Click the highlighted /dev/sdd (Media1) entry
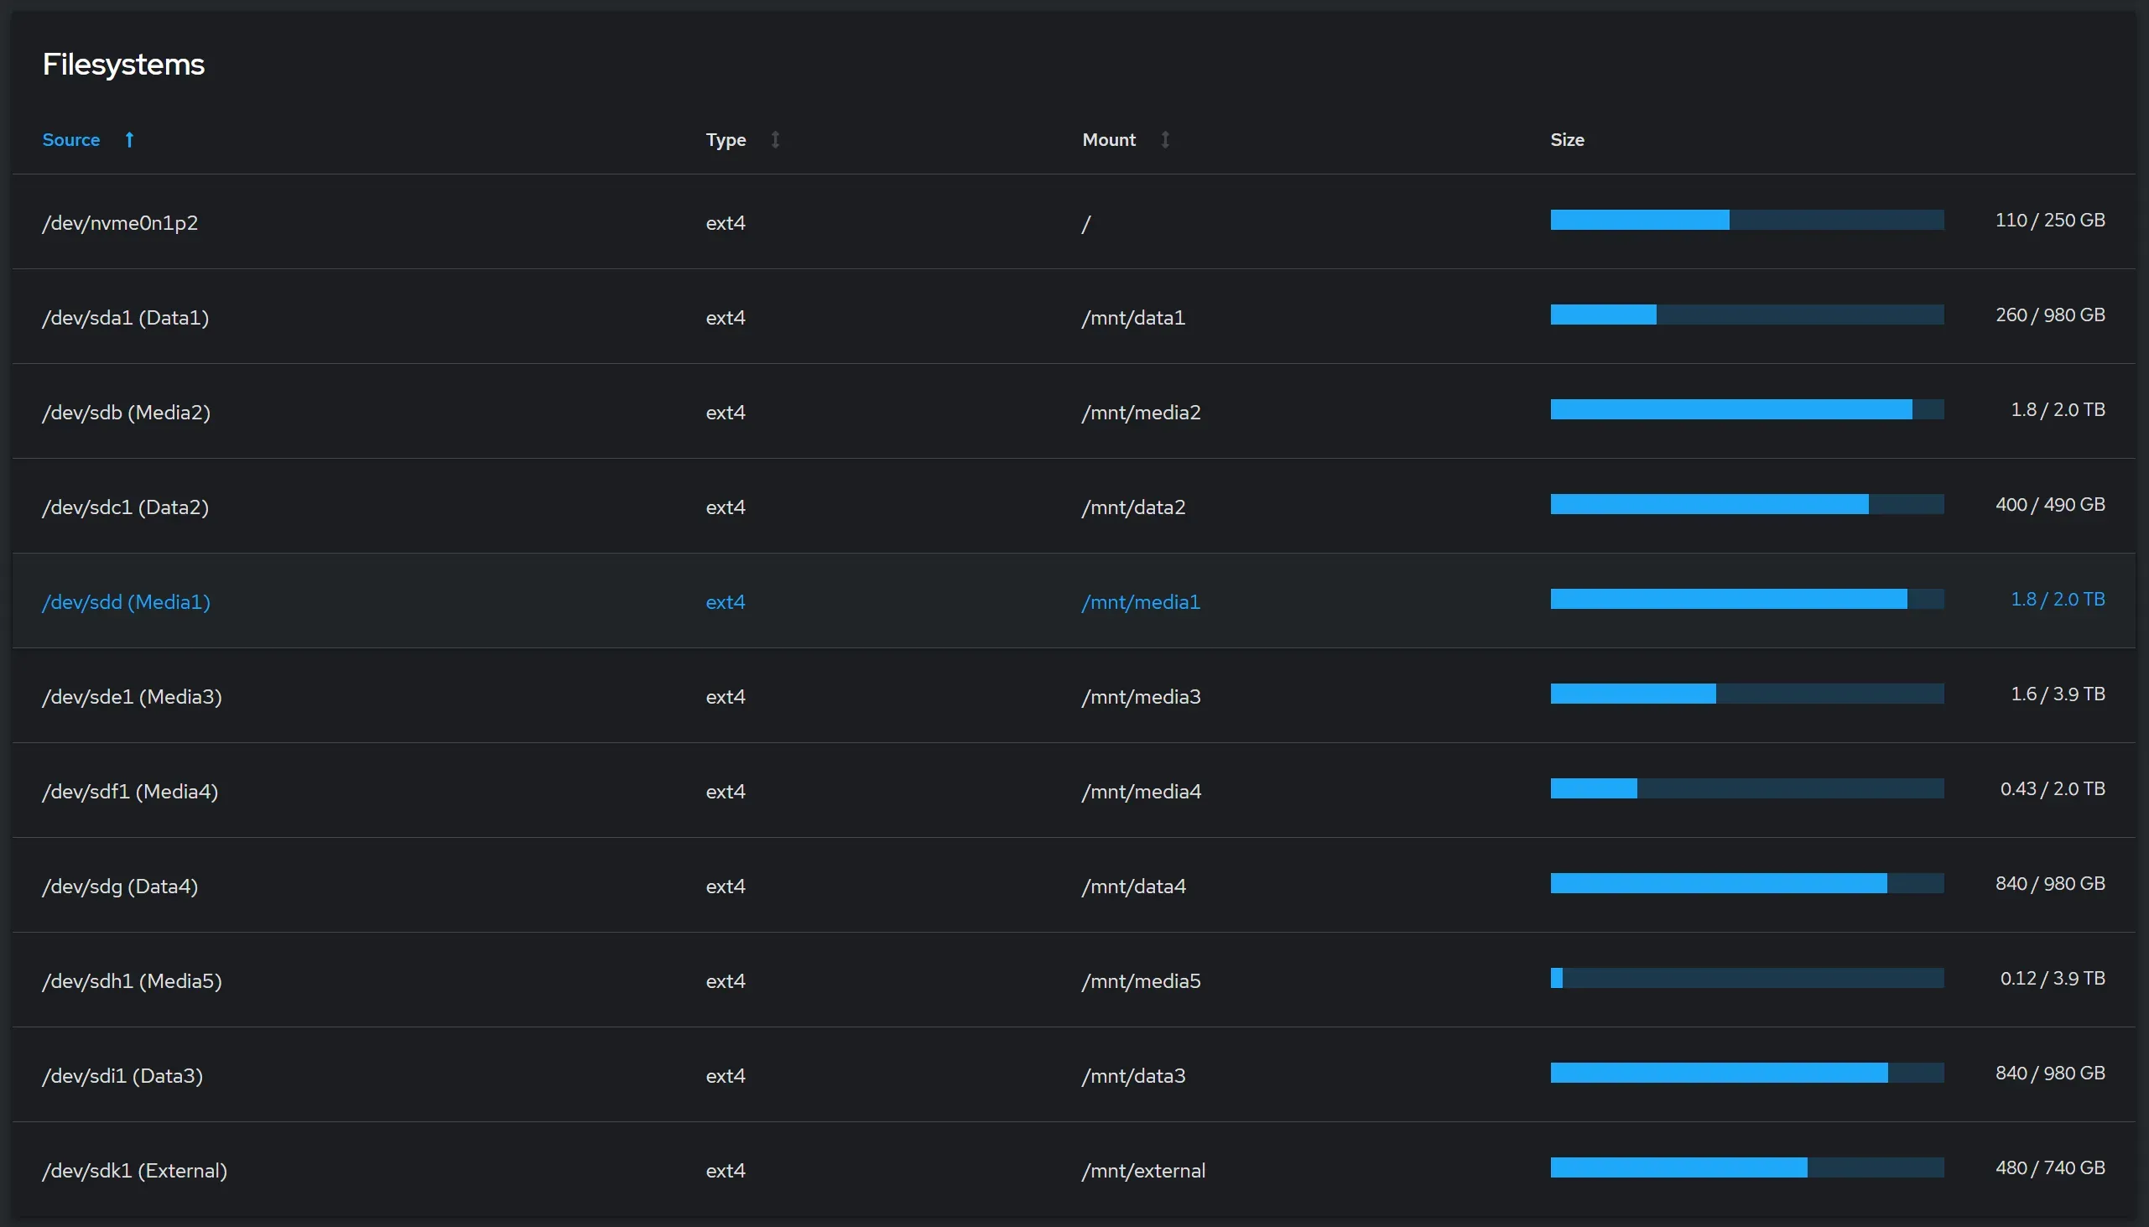Screen dimensions: 2149x1227 click(x=126, y=601)
